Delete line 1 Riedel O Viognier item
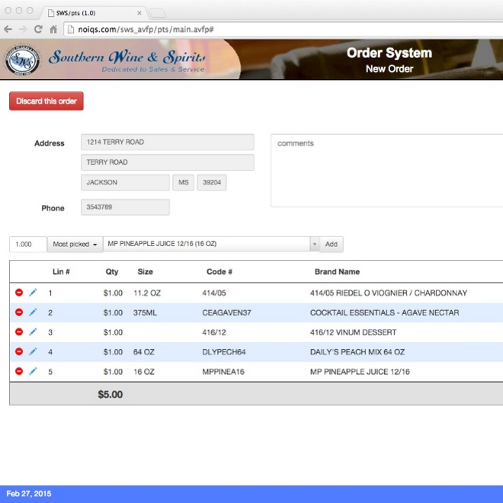 [19, 293]
